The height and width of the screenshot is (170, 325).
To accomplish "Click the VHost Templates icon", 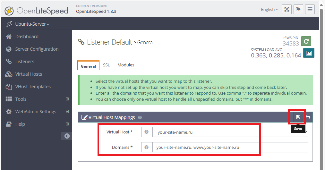I will 9,87.
